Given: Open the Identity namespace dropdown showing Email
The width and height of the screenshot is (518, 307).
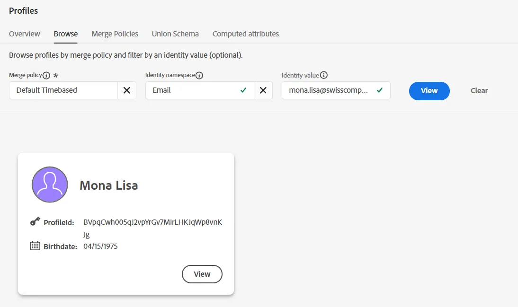Looking at the screenshot, I should 199,90.
